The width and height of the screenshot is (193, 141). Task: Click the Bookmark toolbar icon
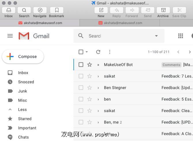57,10
